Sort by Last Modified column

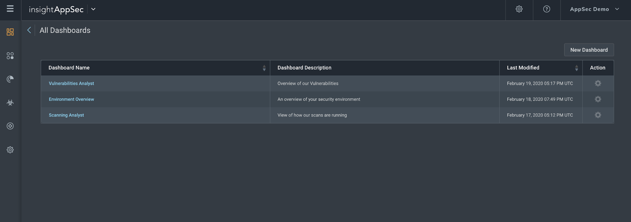coord(576,68)
